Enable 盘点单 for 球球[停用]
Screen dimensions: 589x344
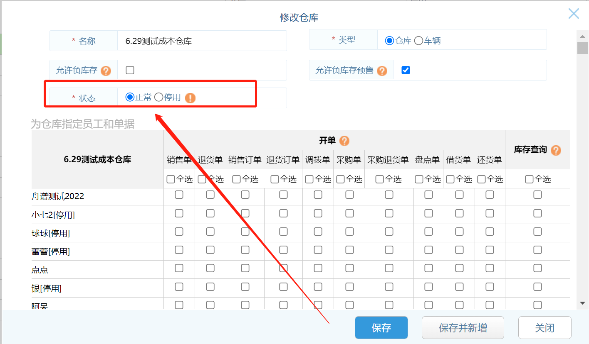tap(428, 232)
